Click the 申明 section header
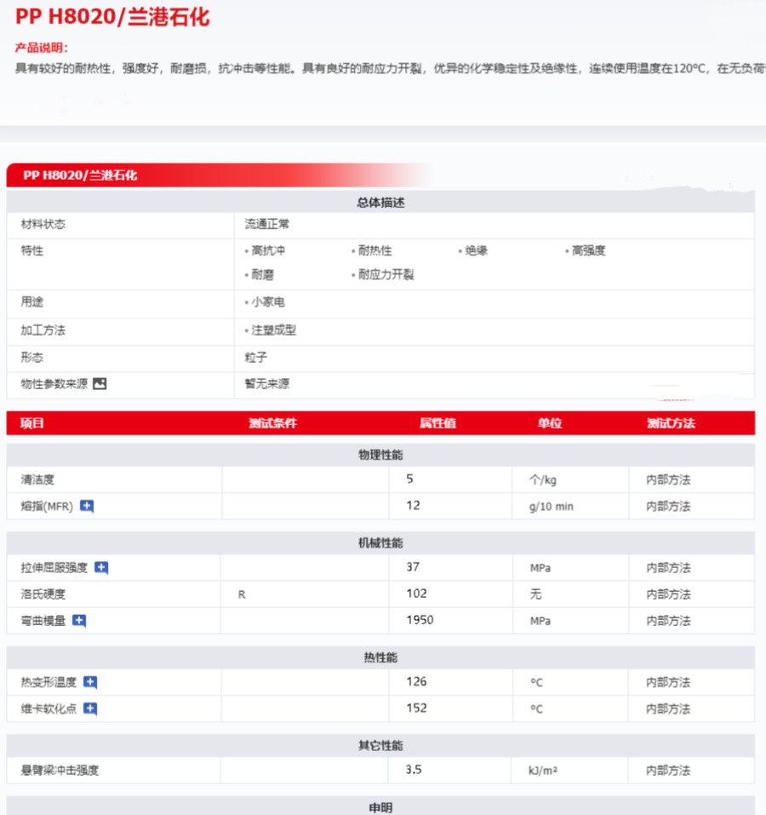The width and height of the screenshot is (766, 815). [x=380, y=807]
